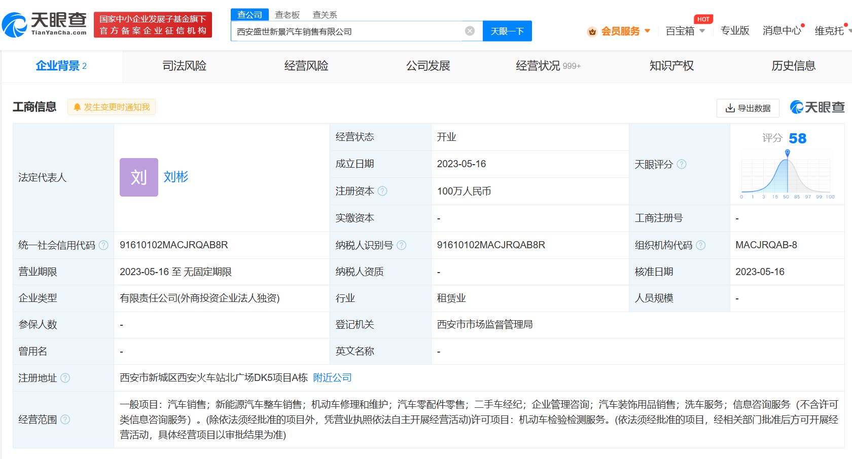Click the 有限责任公司 enterprise type value
Screen dimensions: 852x459
200,298
